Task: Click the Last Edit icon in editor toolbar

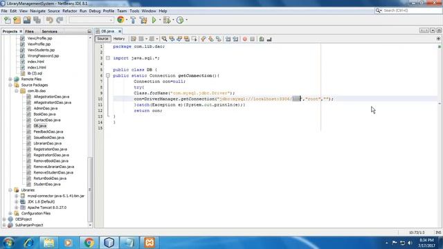Action: click(x=134, y=39)
